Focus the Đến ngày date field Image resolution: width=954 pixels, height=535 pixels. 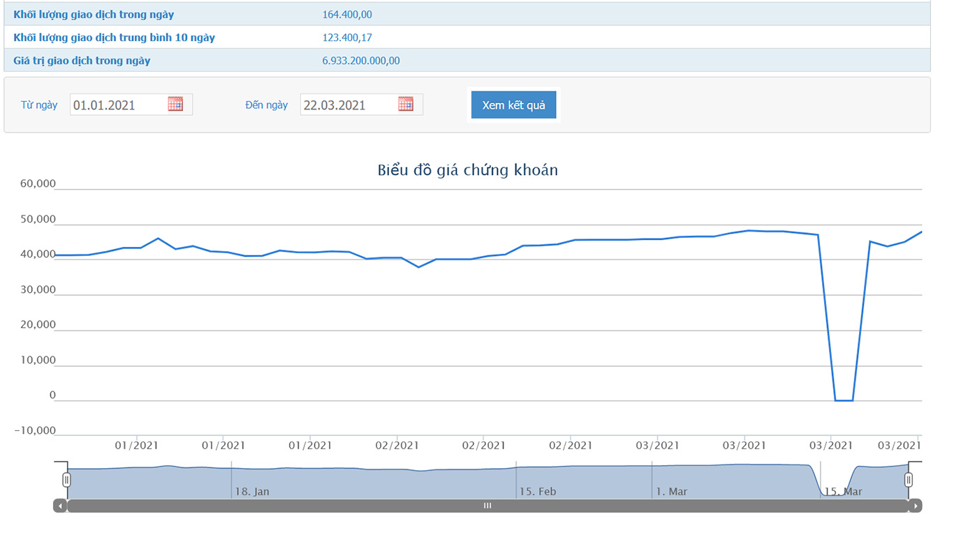[x=348, y=105]
